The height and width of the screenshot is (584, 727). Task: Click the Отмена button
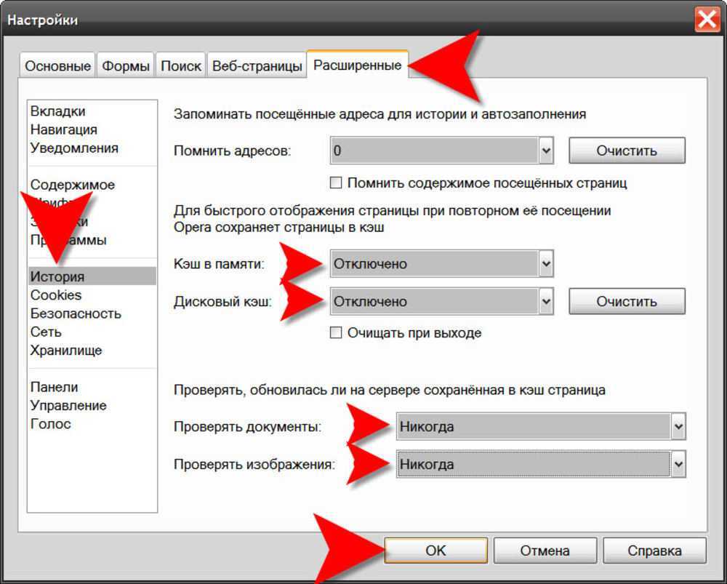click(x=545, y=551)
